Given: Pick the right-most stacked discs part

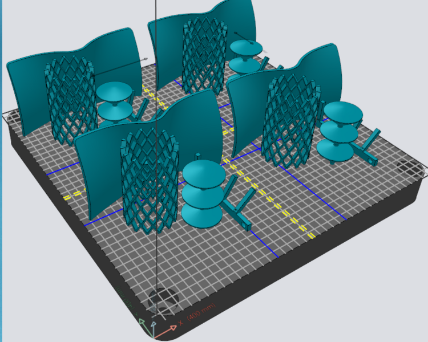Looking at the screenshot, I should (341, 131).
